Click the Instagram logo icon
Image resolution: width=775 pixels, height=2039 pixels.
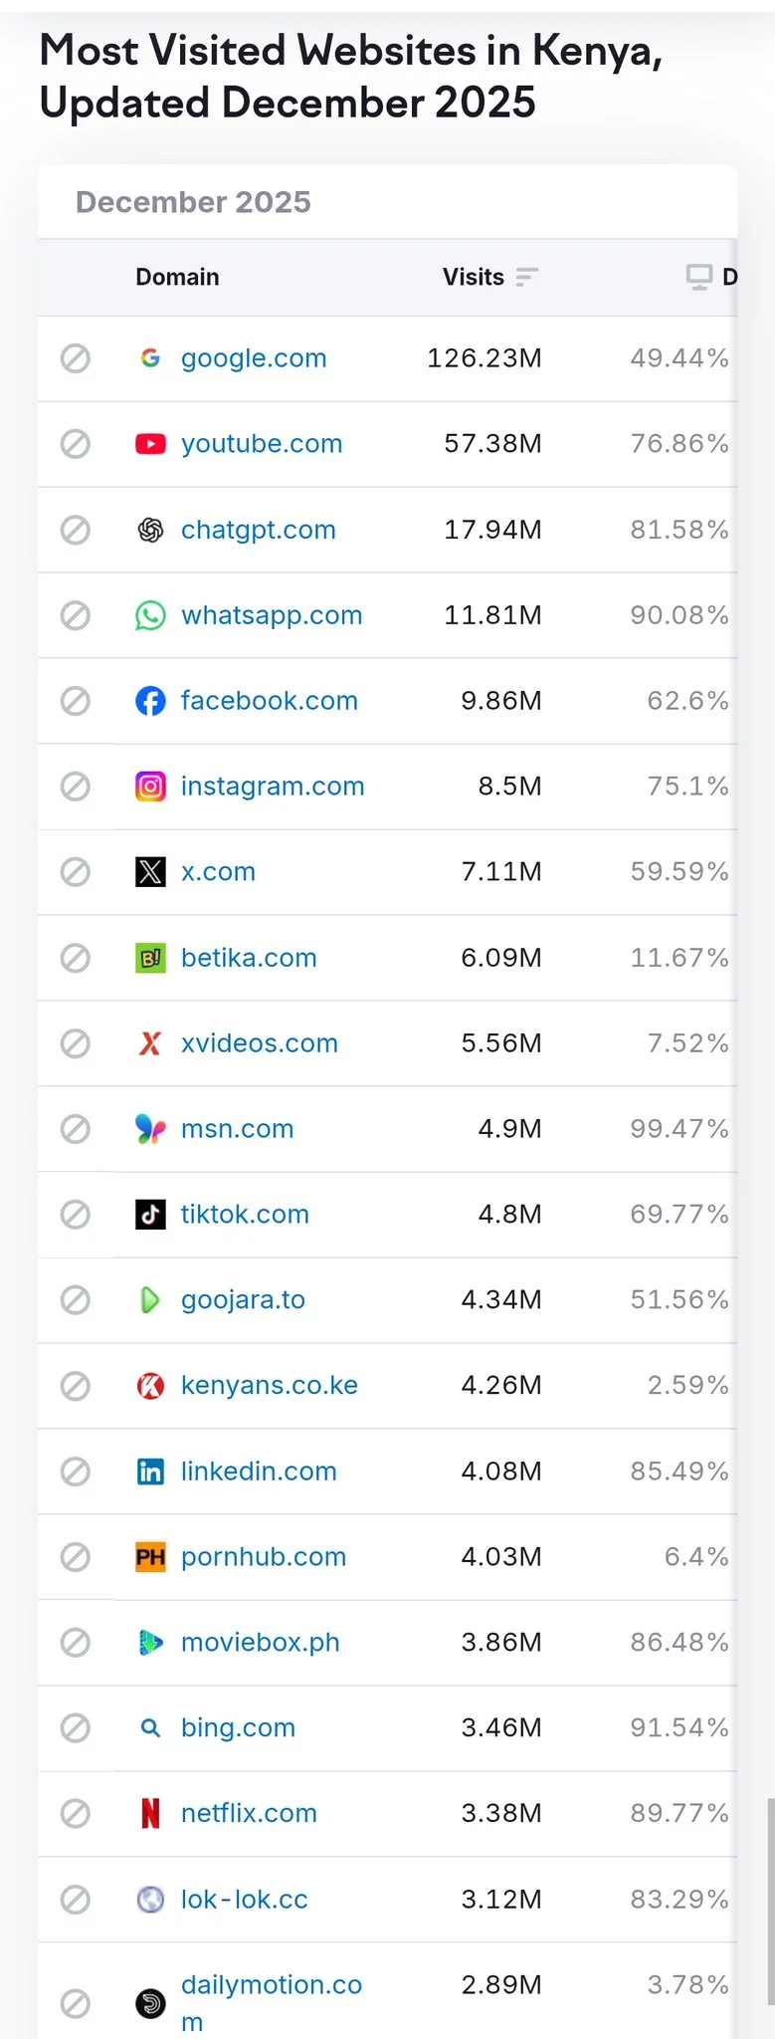[x=150, y=787]
